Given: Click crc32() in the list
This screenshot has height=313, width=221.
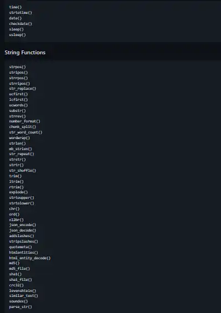Looking at the screenshot, I should click(17, 285).
